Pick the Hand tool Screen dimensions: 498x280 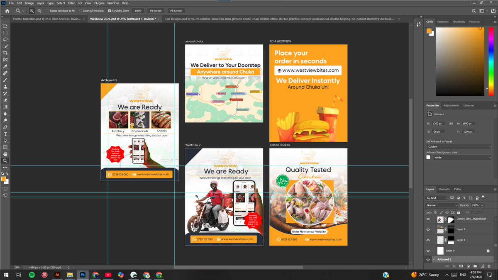pos(5,154)
